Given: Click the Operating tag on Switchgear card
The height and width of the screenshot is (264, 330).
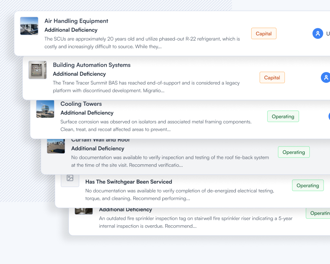Looking at the screenshot, I should point(308,185).
